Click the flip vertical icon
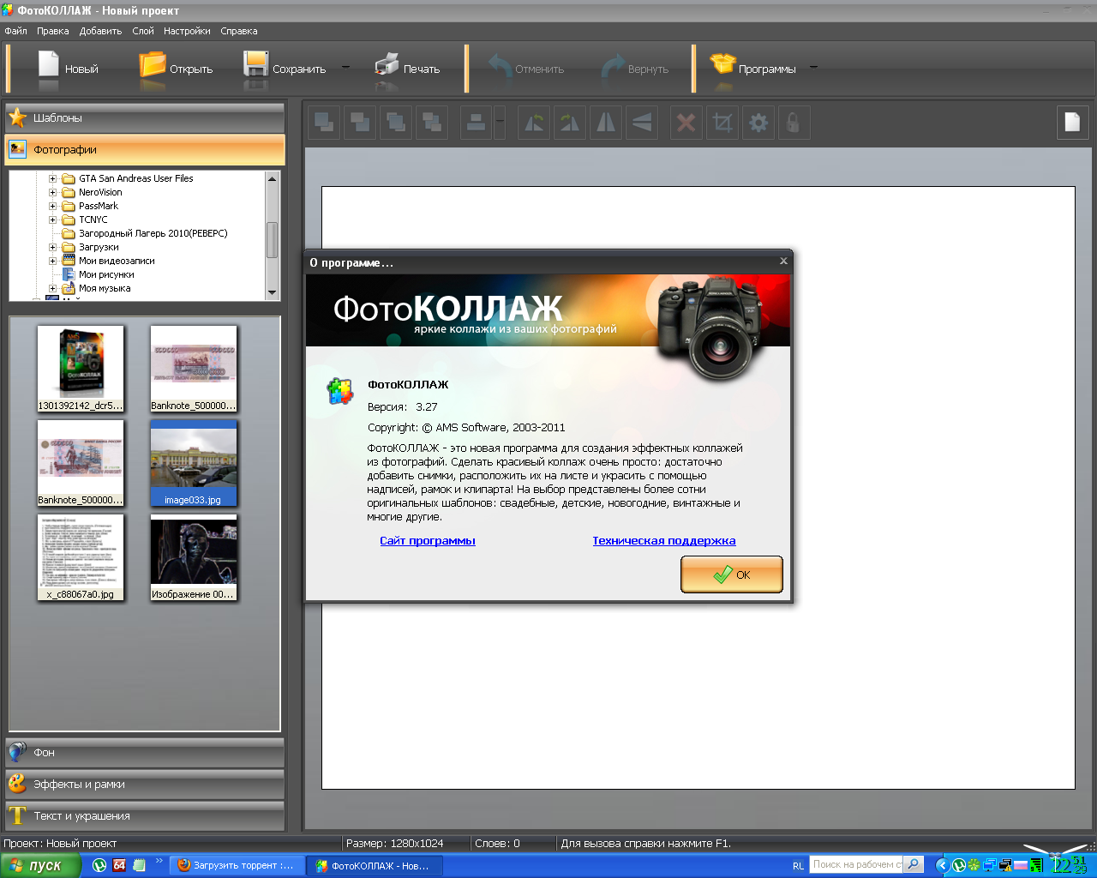This screenshot has height=878, width=1097. pyautogui.click(x=642, y=123)
